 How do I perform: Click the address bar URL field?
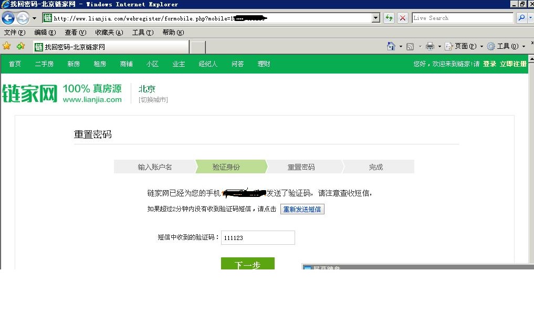pyautogui.click(x=211, y=18)
